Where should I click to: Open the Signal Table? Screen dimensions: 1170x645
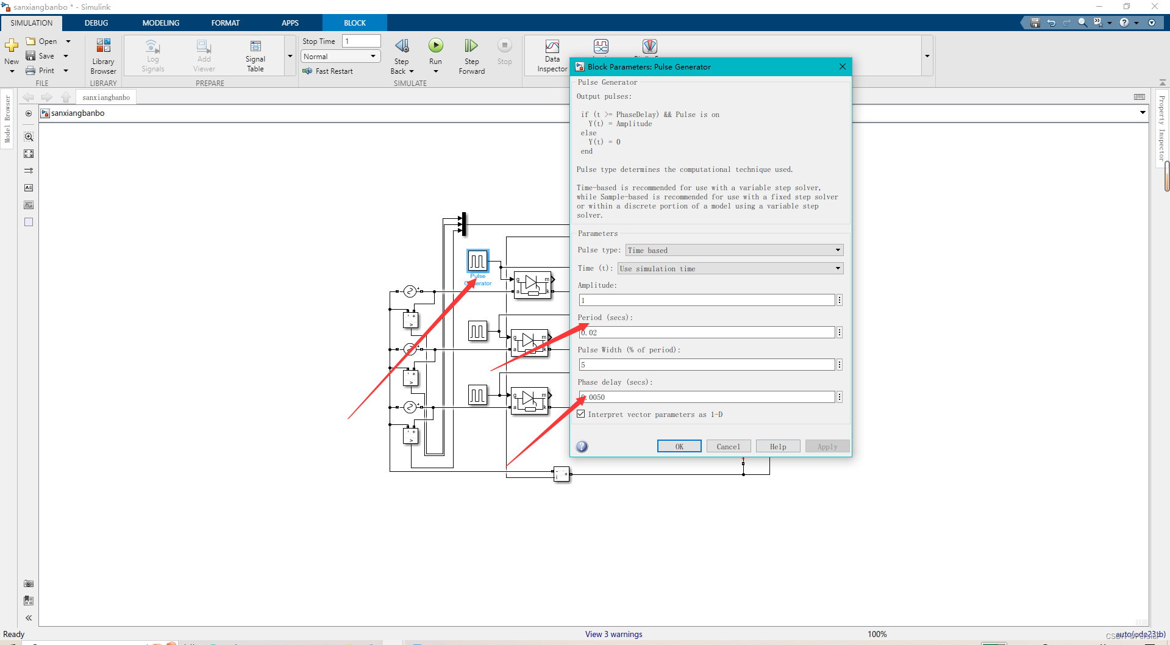click(x=255, y=55)
